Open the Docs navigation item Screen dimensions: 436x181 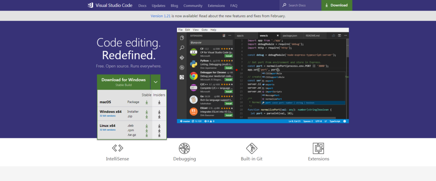(142, 6)
